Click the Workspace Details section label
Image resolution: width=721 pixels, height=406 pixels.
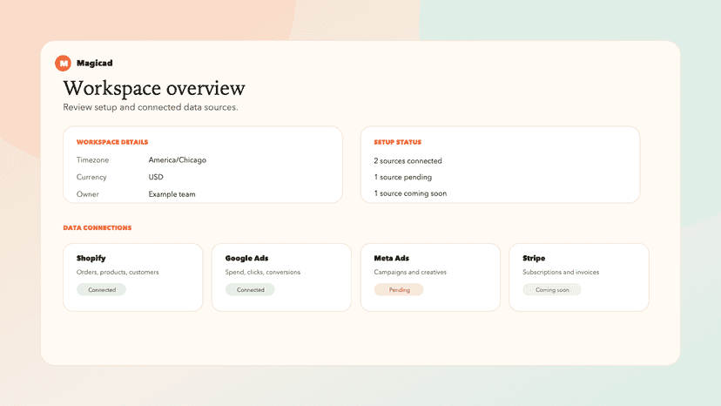(112, 142)
